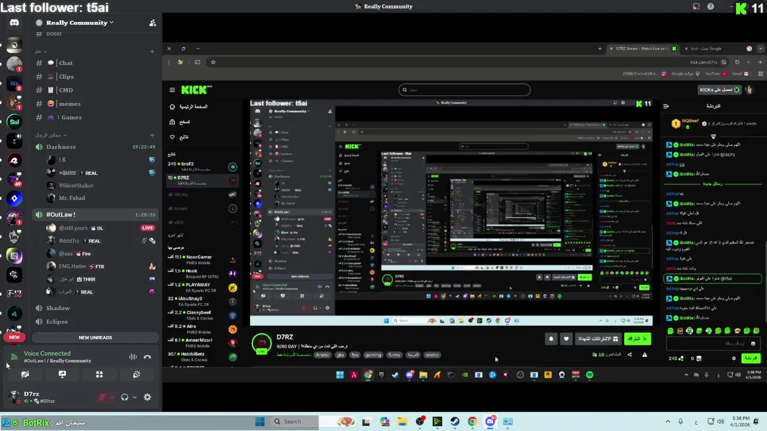The height and width of the screenshot is (431, 767).
Task: Open the Windows Start menu
Action: coord(259,421)
